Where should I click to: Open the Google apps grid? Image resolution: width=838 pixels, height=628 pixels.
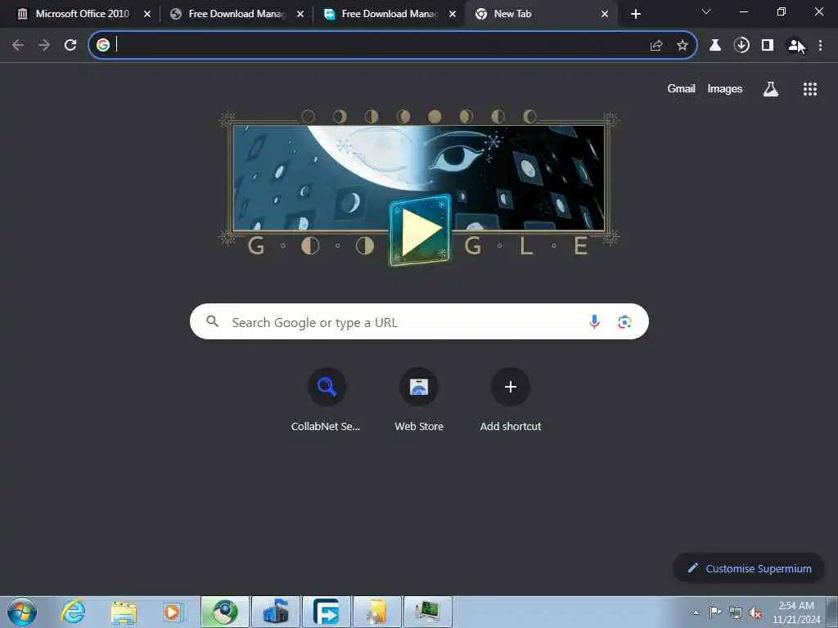pyautogui.click(x=809, y=89)
